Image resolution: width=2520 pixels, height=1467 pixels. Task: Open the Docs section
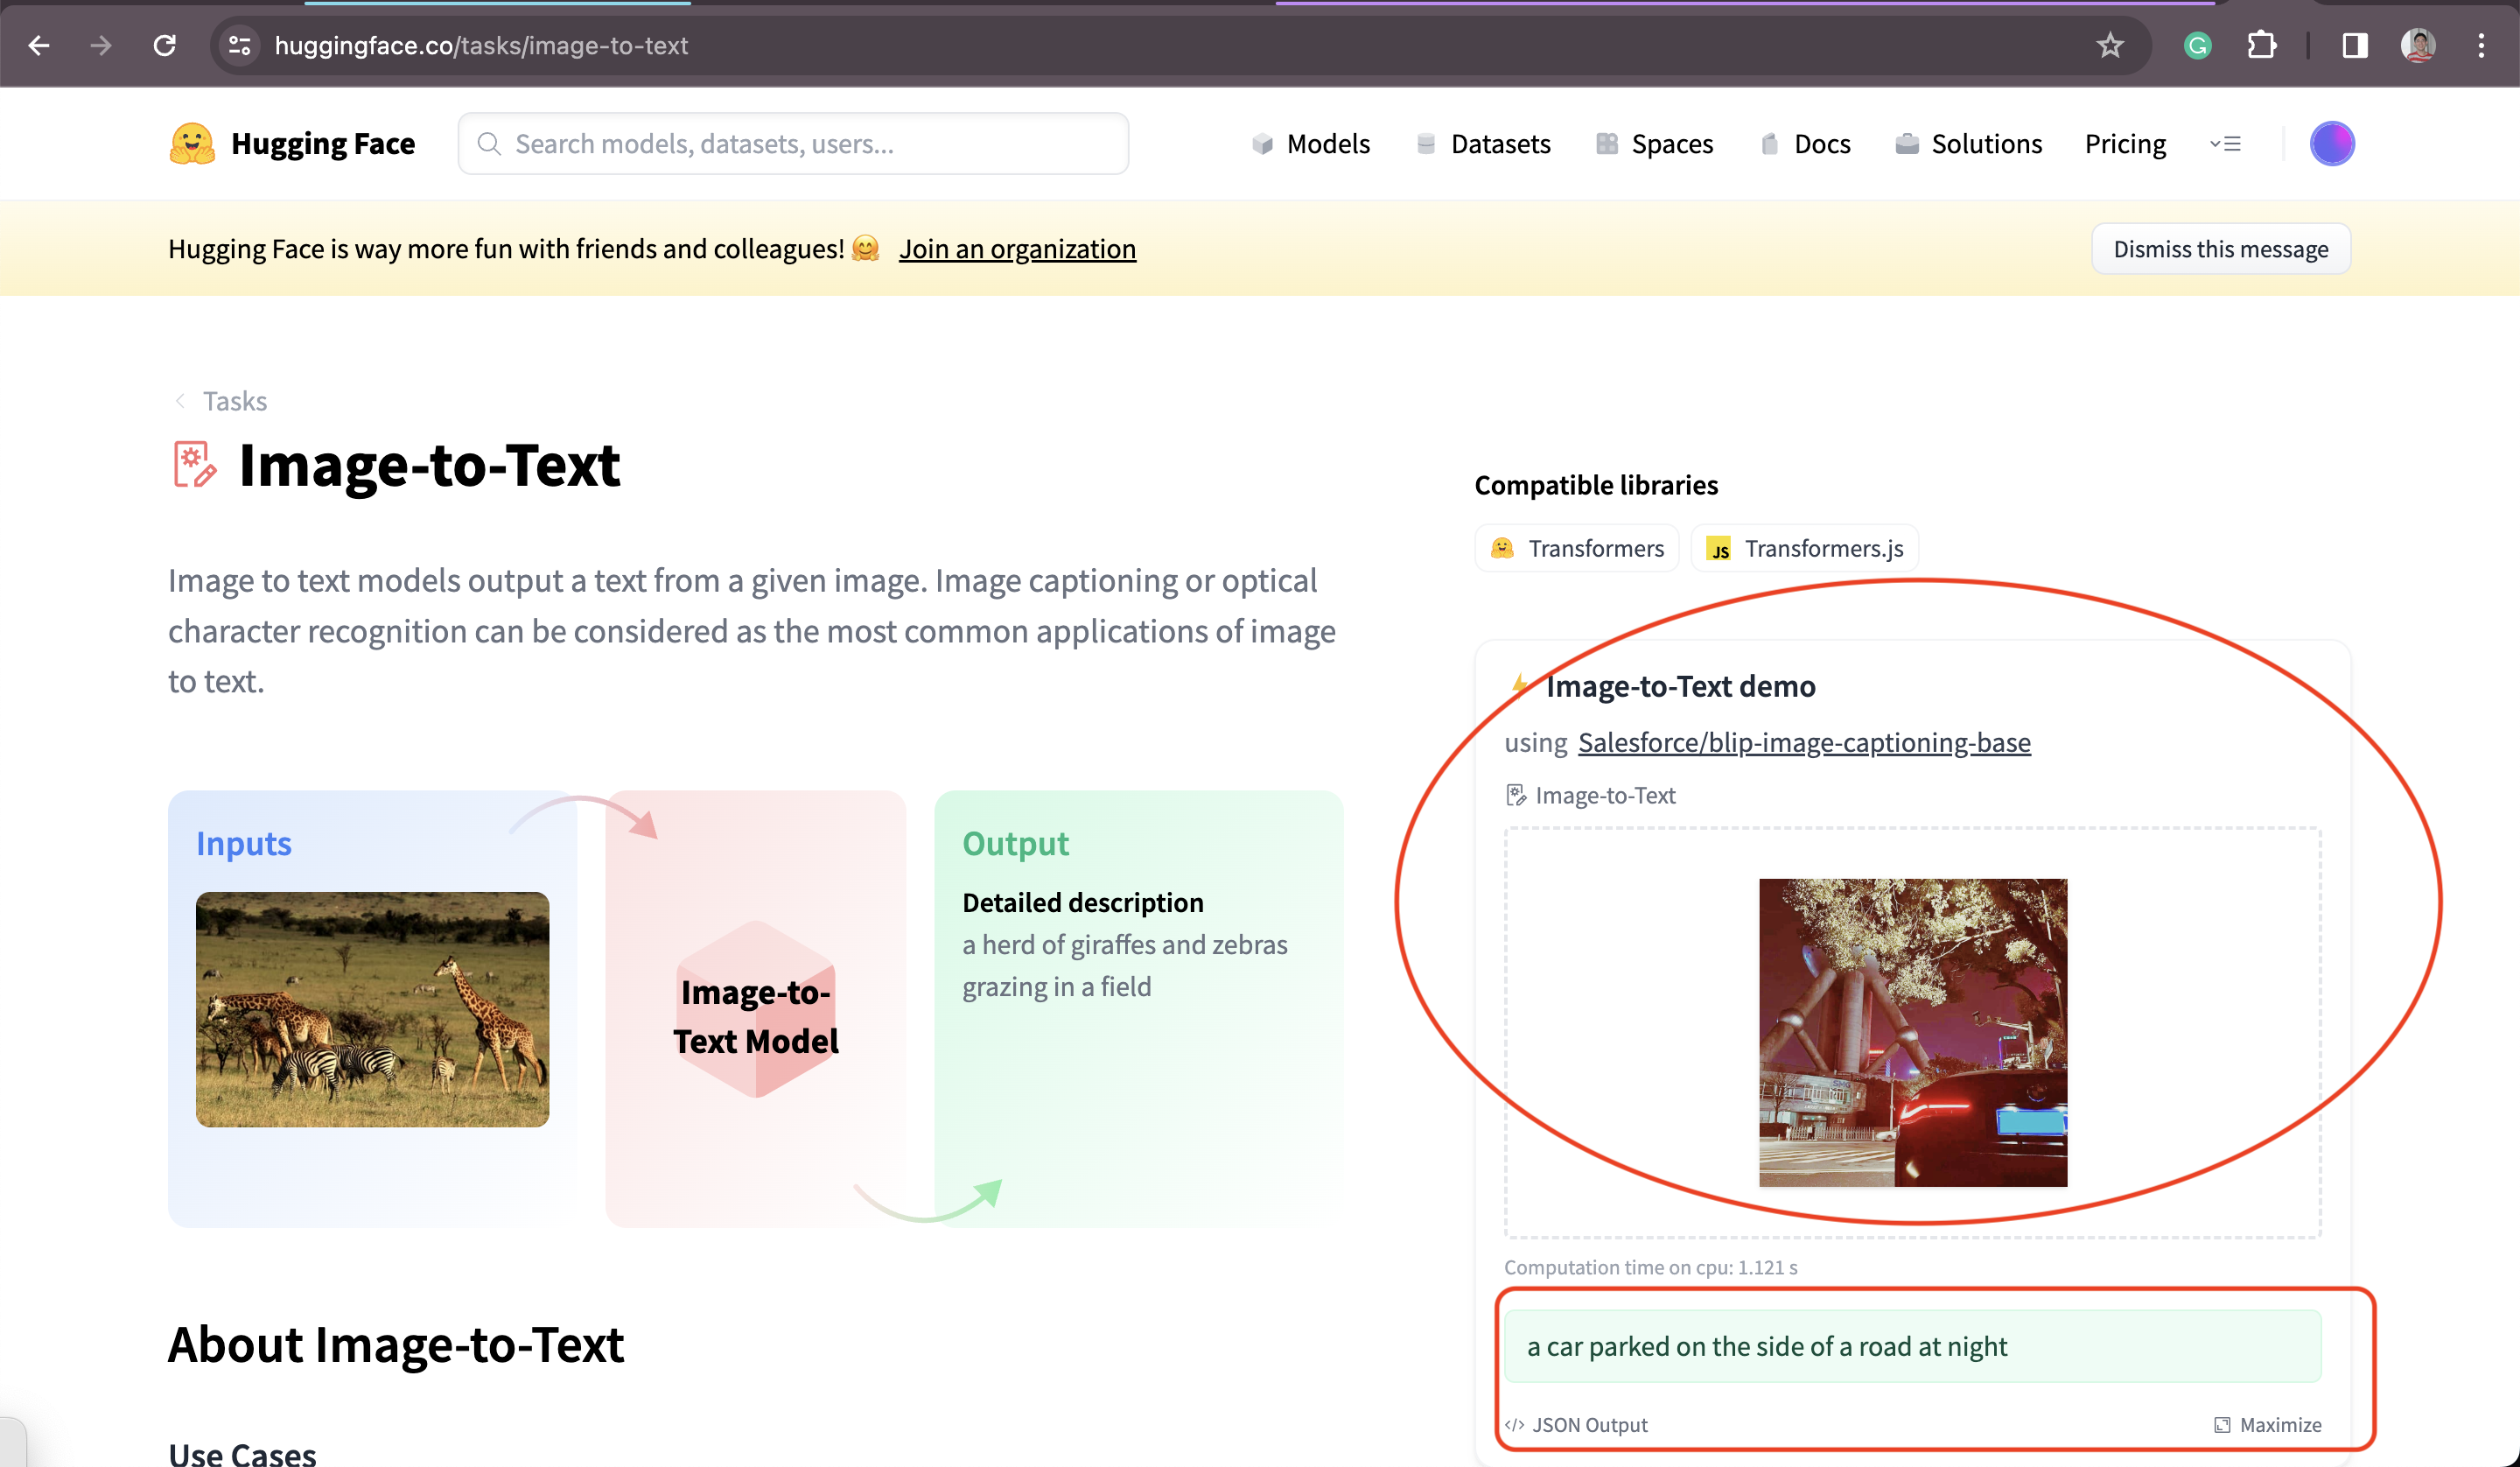coord(1805,144)
